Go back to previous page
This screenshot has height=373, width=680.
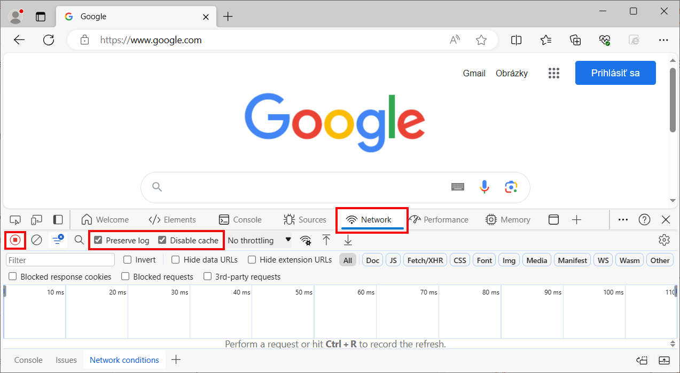point(19,40)
